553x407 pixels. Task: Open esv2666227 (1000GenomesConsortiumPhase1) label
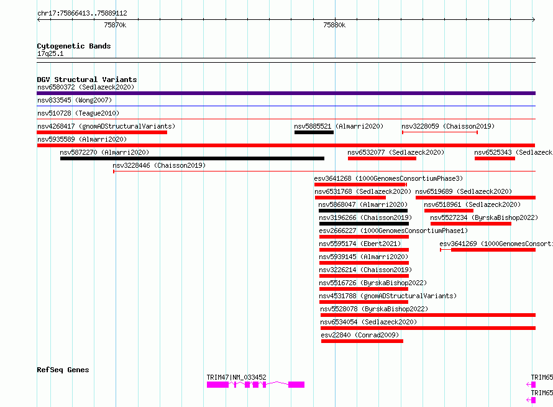click(393, 231)
